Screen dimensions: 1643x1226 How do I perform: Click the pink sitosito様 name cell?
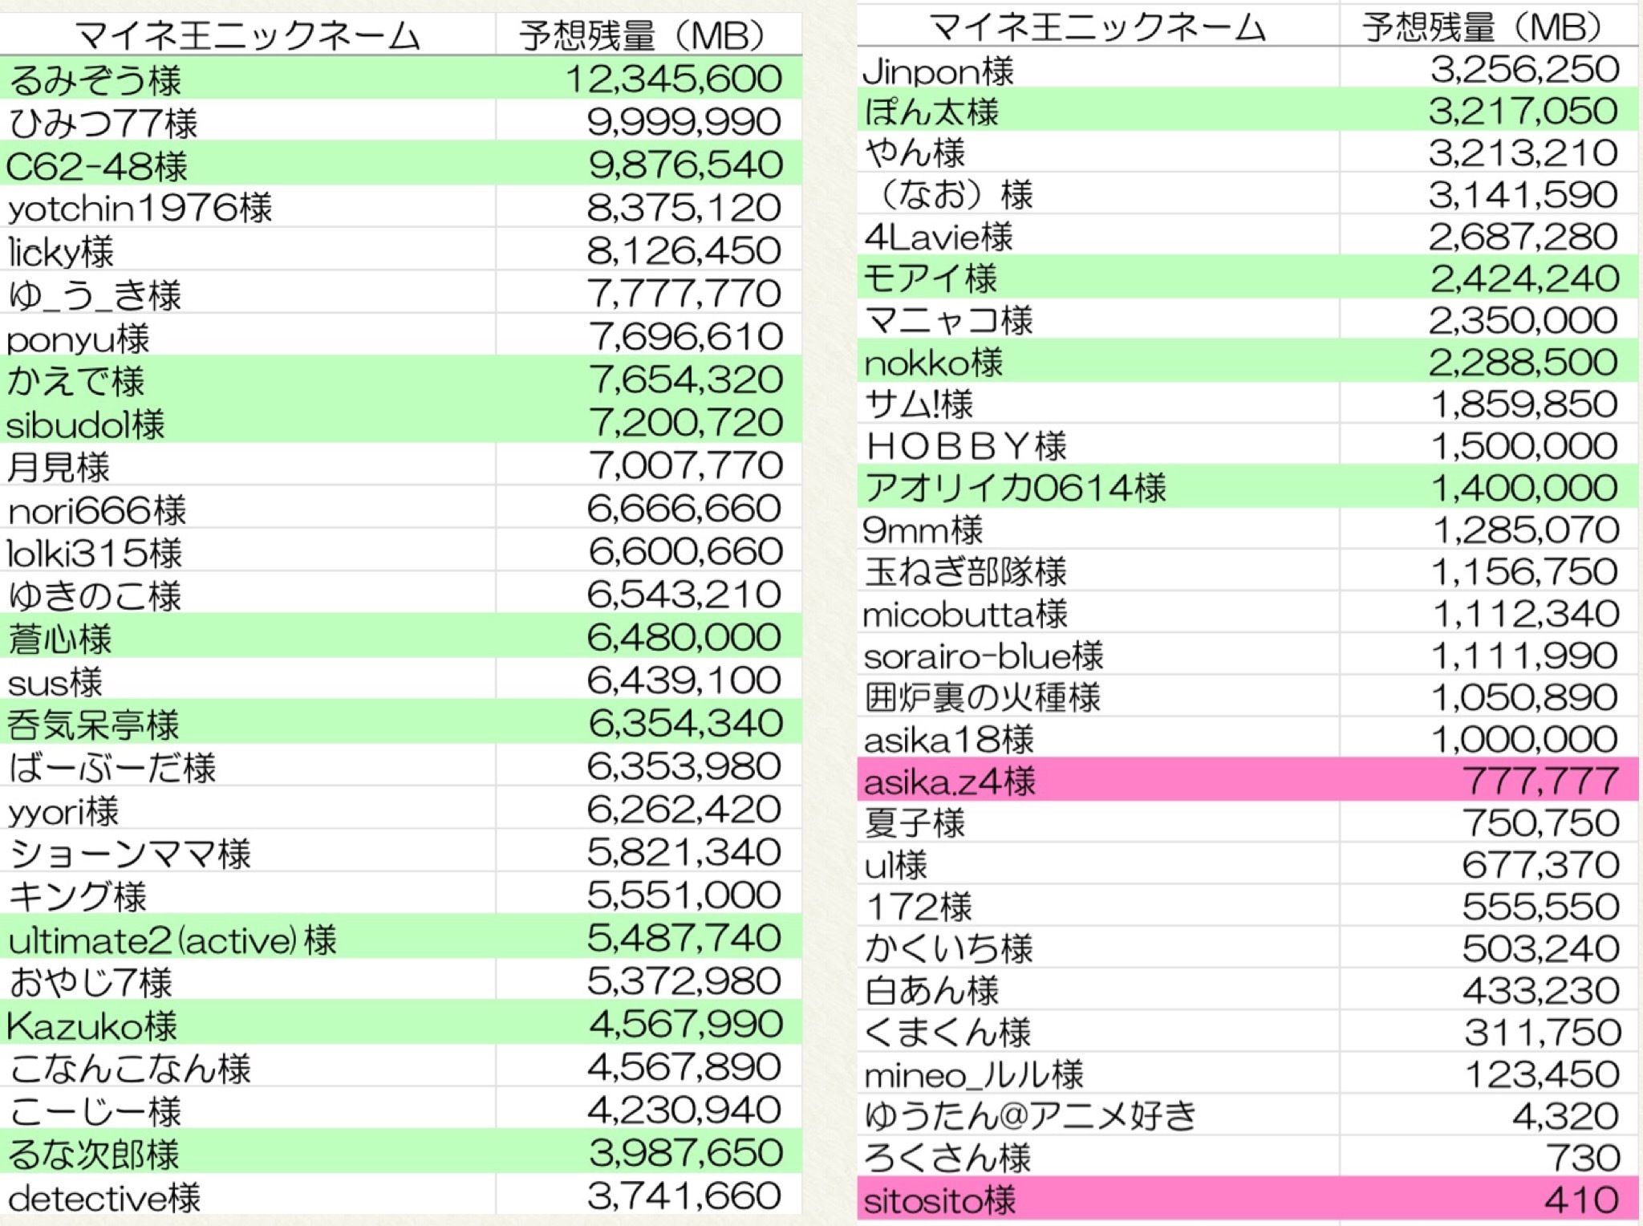coord(940,1200)
